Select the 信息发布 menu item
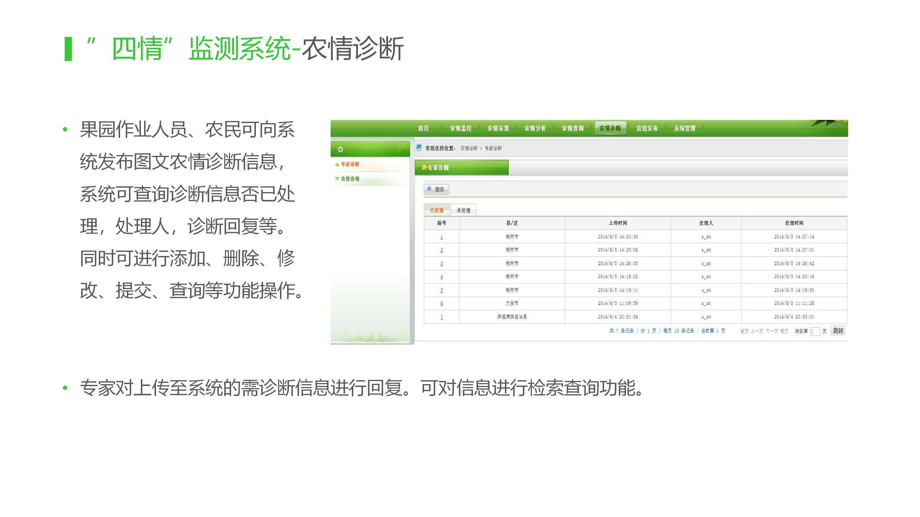This screenshot has height=517, width=920. pyautogui.click(x=647, y=128)
